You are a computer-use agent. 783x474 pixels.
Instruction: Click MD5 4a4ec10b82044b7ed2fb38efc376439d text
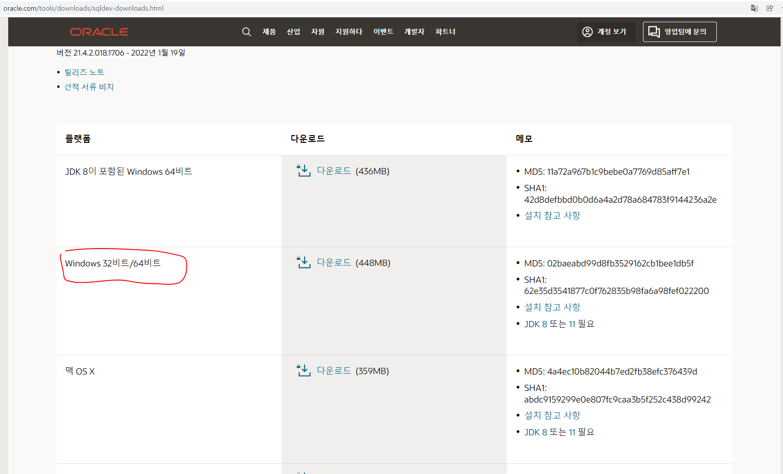(611, 372)
